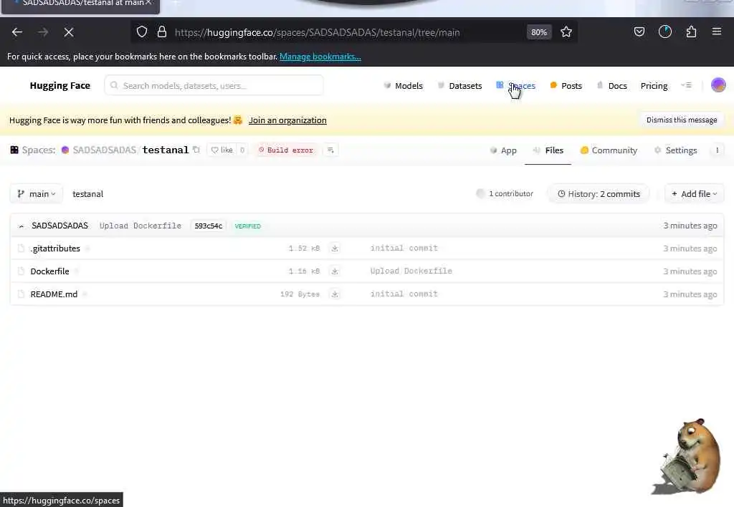
Task: Click the Spaces icon beside the Spaces label
Action: click(x=14, y=150)
